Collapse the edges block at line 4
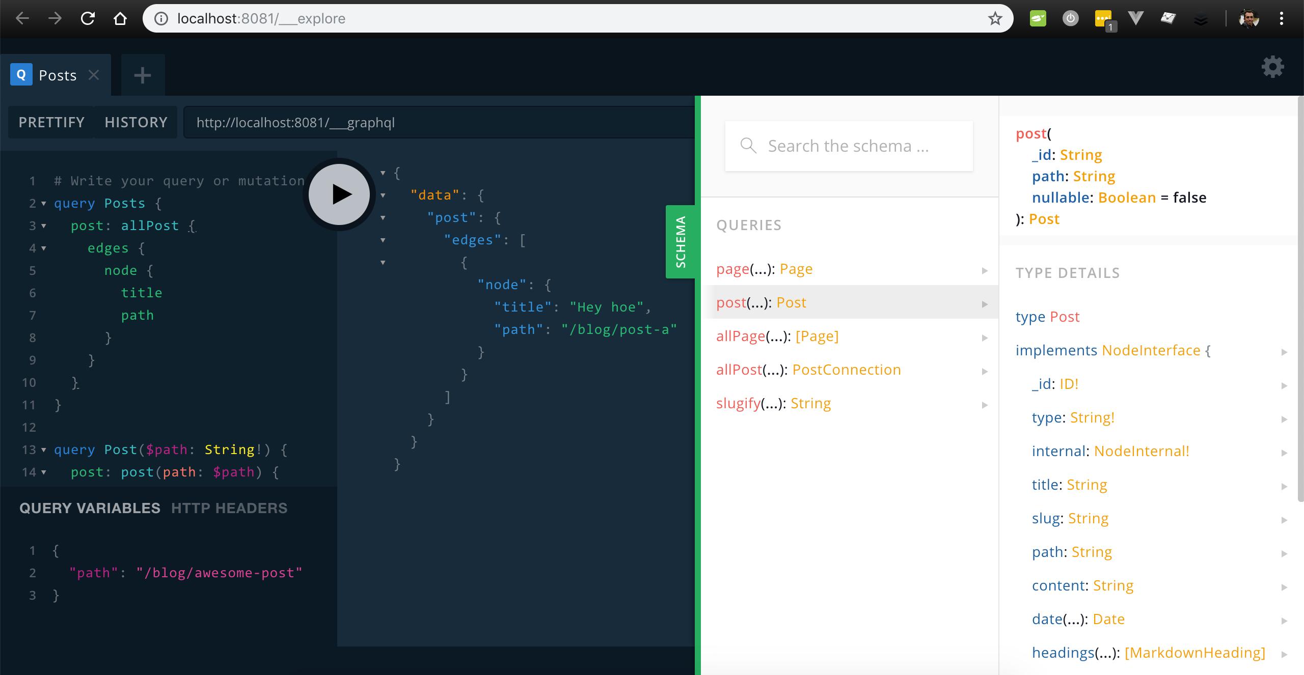 (44, 248)
